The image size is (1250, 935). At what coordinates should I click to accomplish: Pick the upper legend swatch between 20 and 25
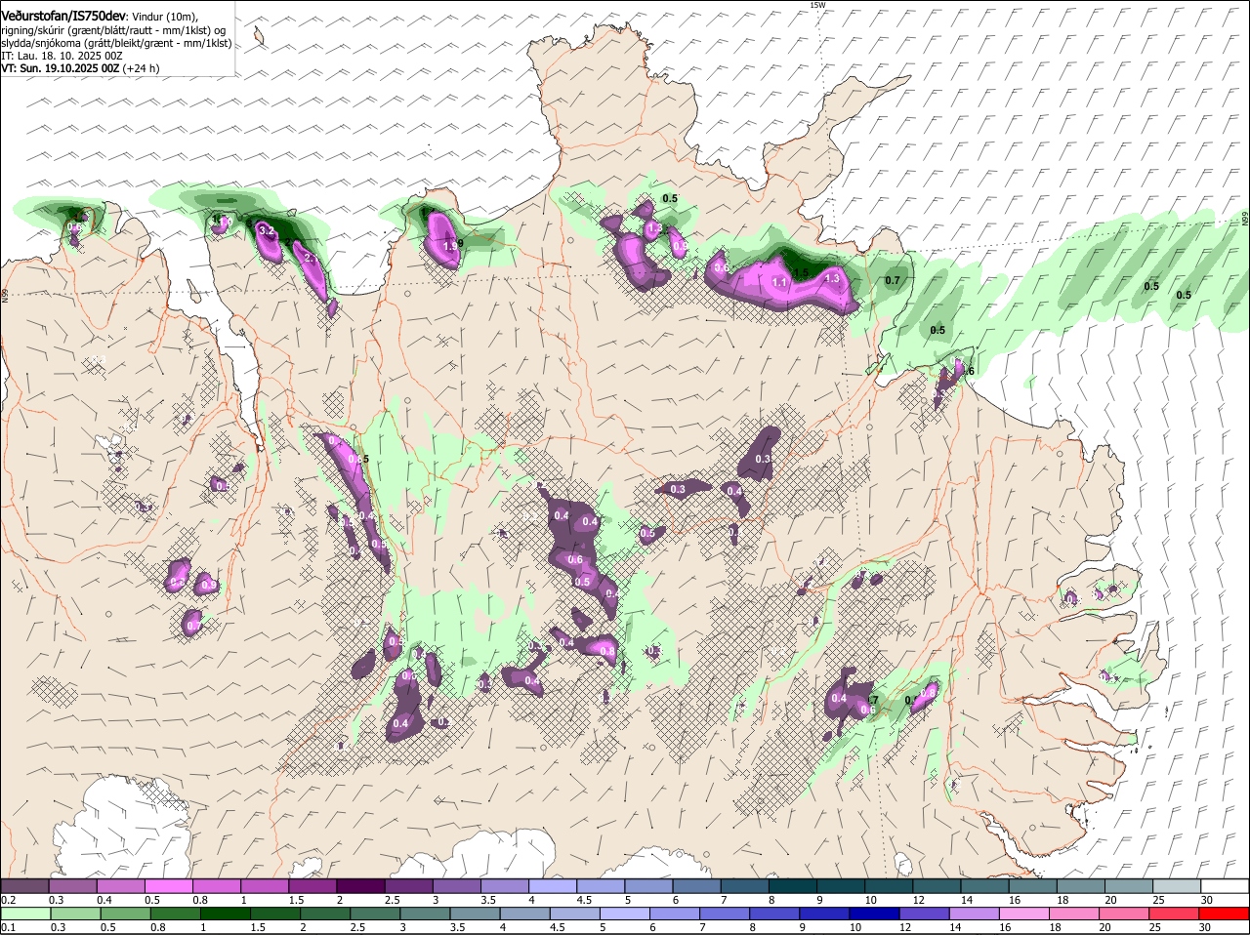pos(1129,885)
